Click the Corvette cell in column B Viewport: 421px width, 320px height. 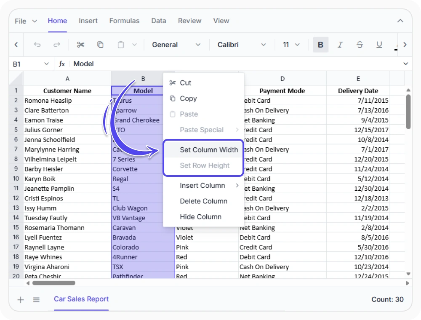click(137, 169)
